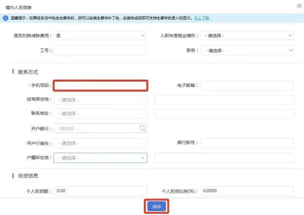This screenshot has width=304, height=215.
Task: Open the 户籍所在地 region dropdown
Action: point(100,158)
